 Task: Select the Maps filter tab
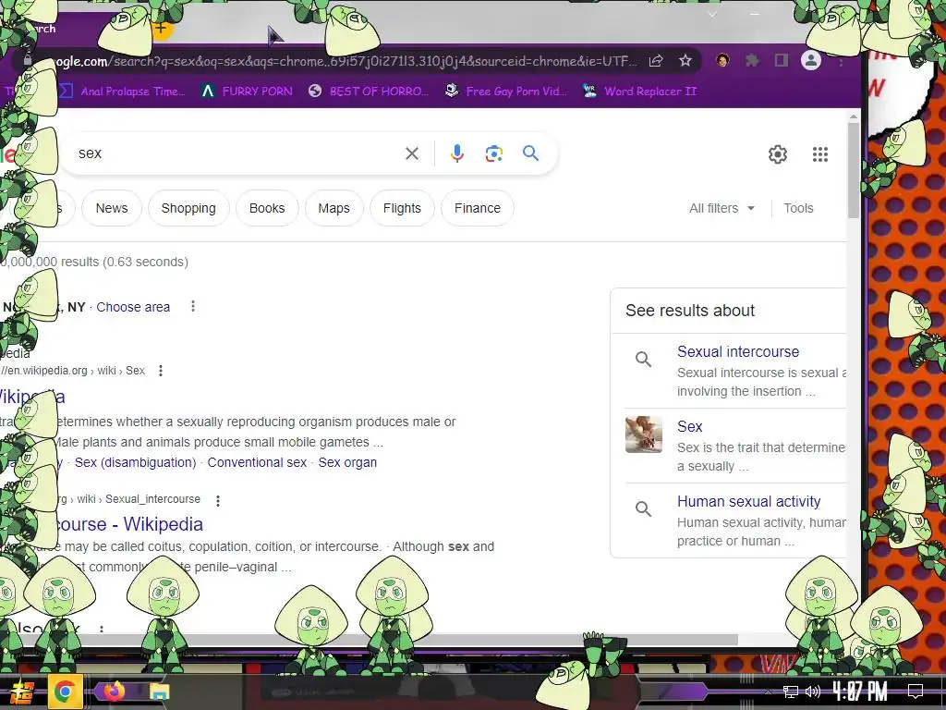point(334,208)
